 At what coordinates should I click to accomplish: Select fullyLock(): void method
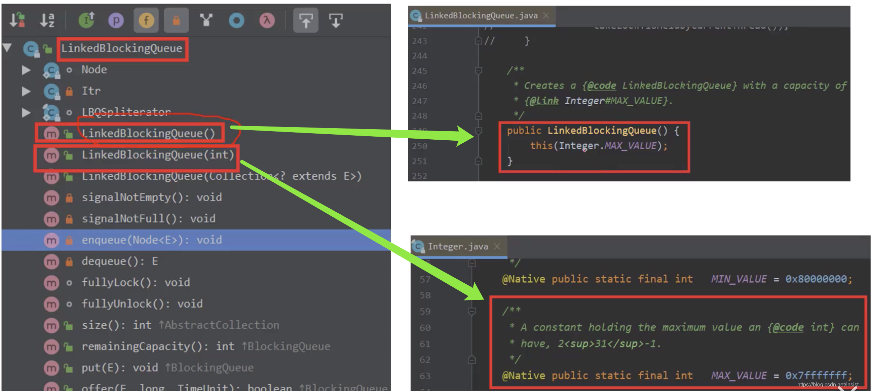[x=136, y=282]
